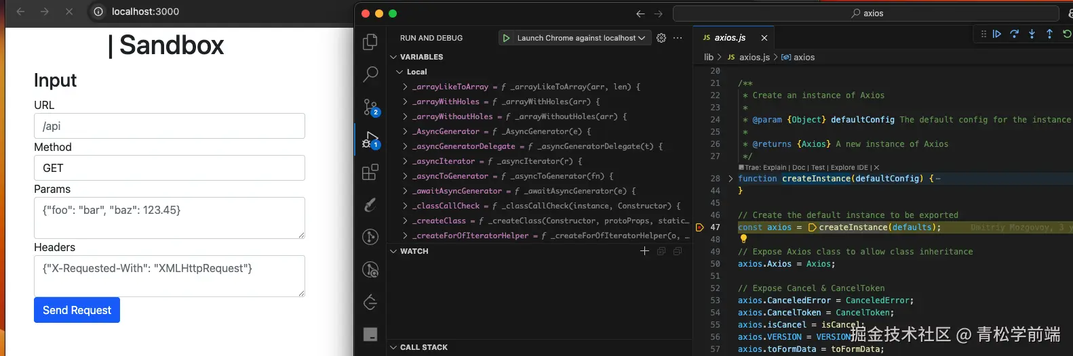Click axios symbol in breadcrumb
The width and height of the screenshot is (1073, 356).
click(x=804, y=58)
